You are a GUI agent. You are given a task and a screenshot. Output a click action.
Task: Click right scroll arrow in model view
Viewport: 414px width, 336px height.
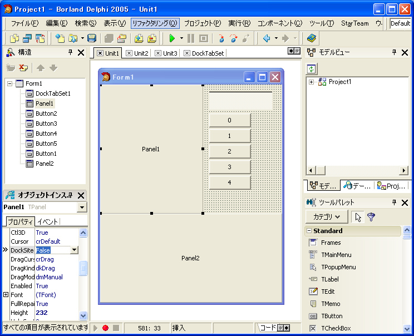(403, 171)
